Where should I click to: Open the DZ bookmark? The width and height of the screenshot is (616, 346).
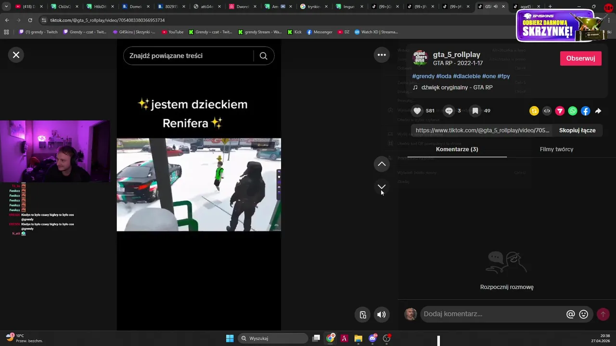click(x=344, y=32)
